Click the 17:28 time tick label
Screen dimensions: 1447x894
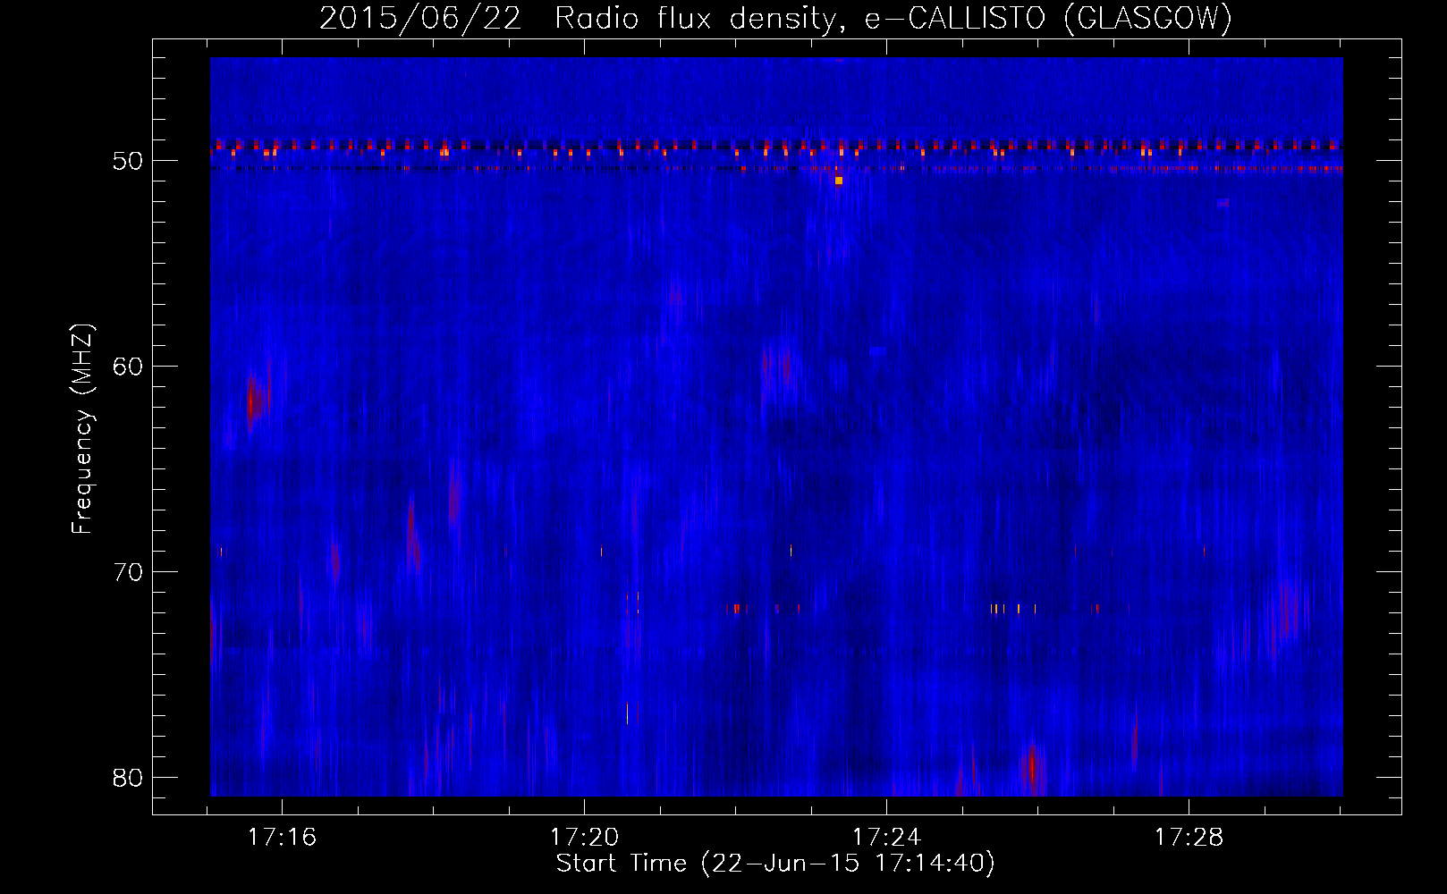click(1189, 837)
